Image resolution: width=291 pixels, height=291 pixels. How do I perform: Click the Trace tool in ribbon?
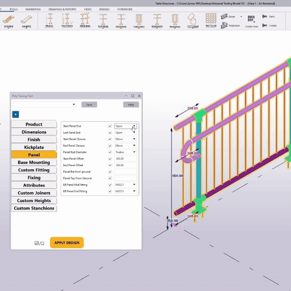coord(49,20)
